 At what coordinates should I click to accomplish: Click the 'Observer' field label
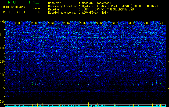[55, 3]
